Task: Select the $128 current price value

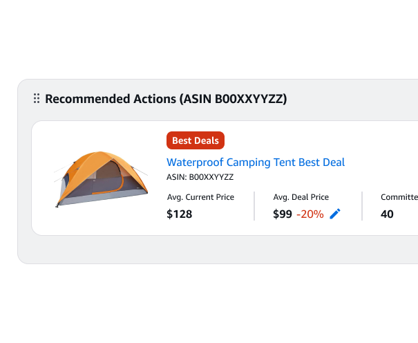Action: (x=180, y=214)
